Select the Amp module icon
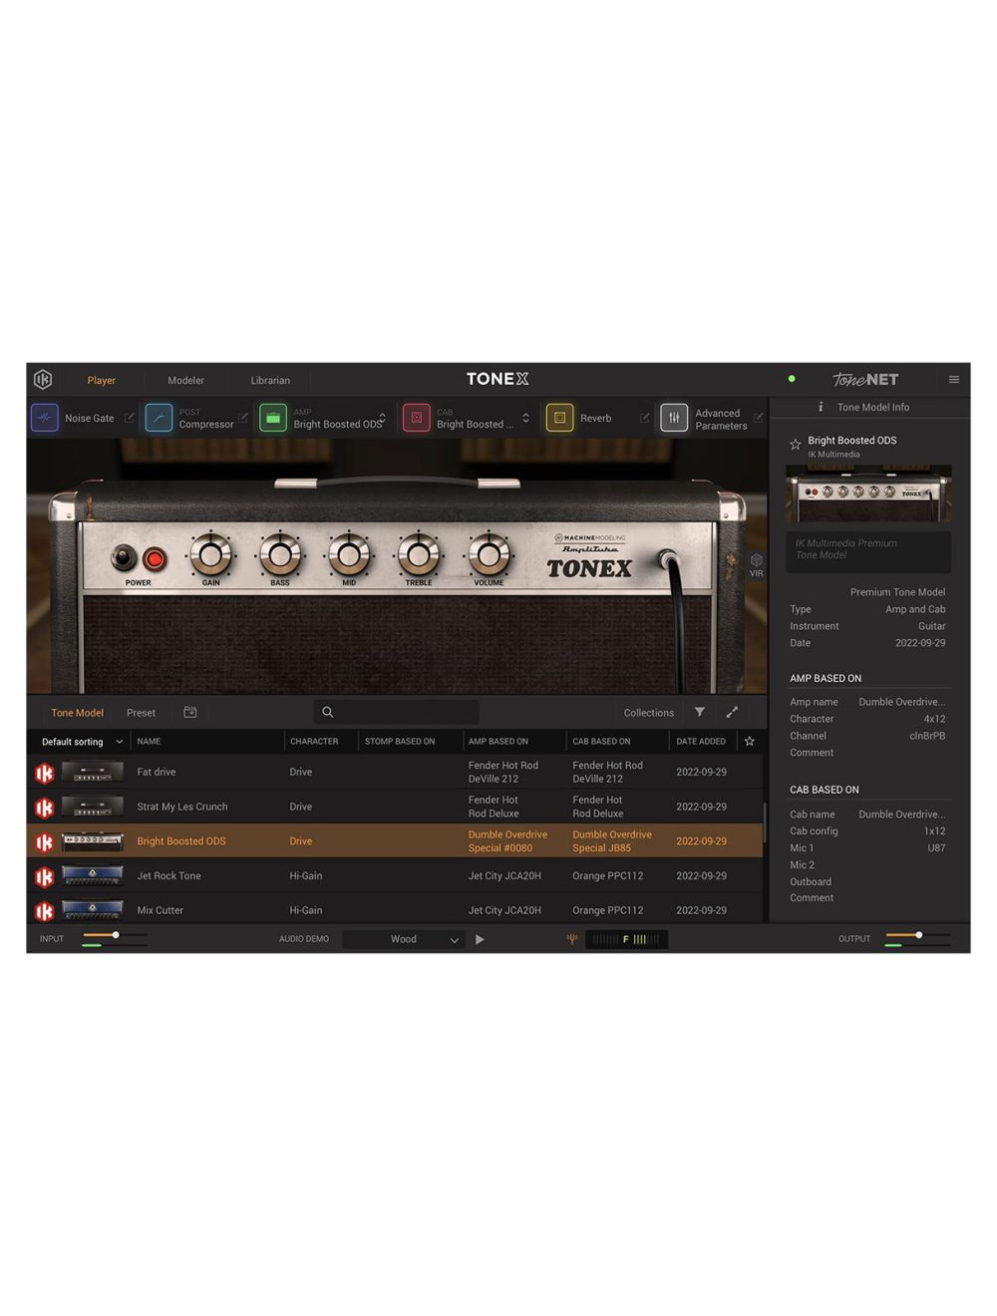This screenshot has height=1316, width=997. [x=274, y=418]
